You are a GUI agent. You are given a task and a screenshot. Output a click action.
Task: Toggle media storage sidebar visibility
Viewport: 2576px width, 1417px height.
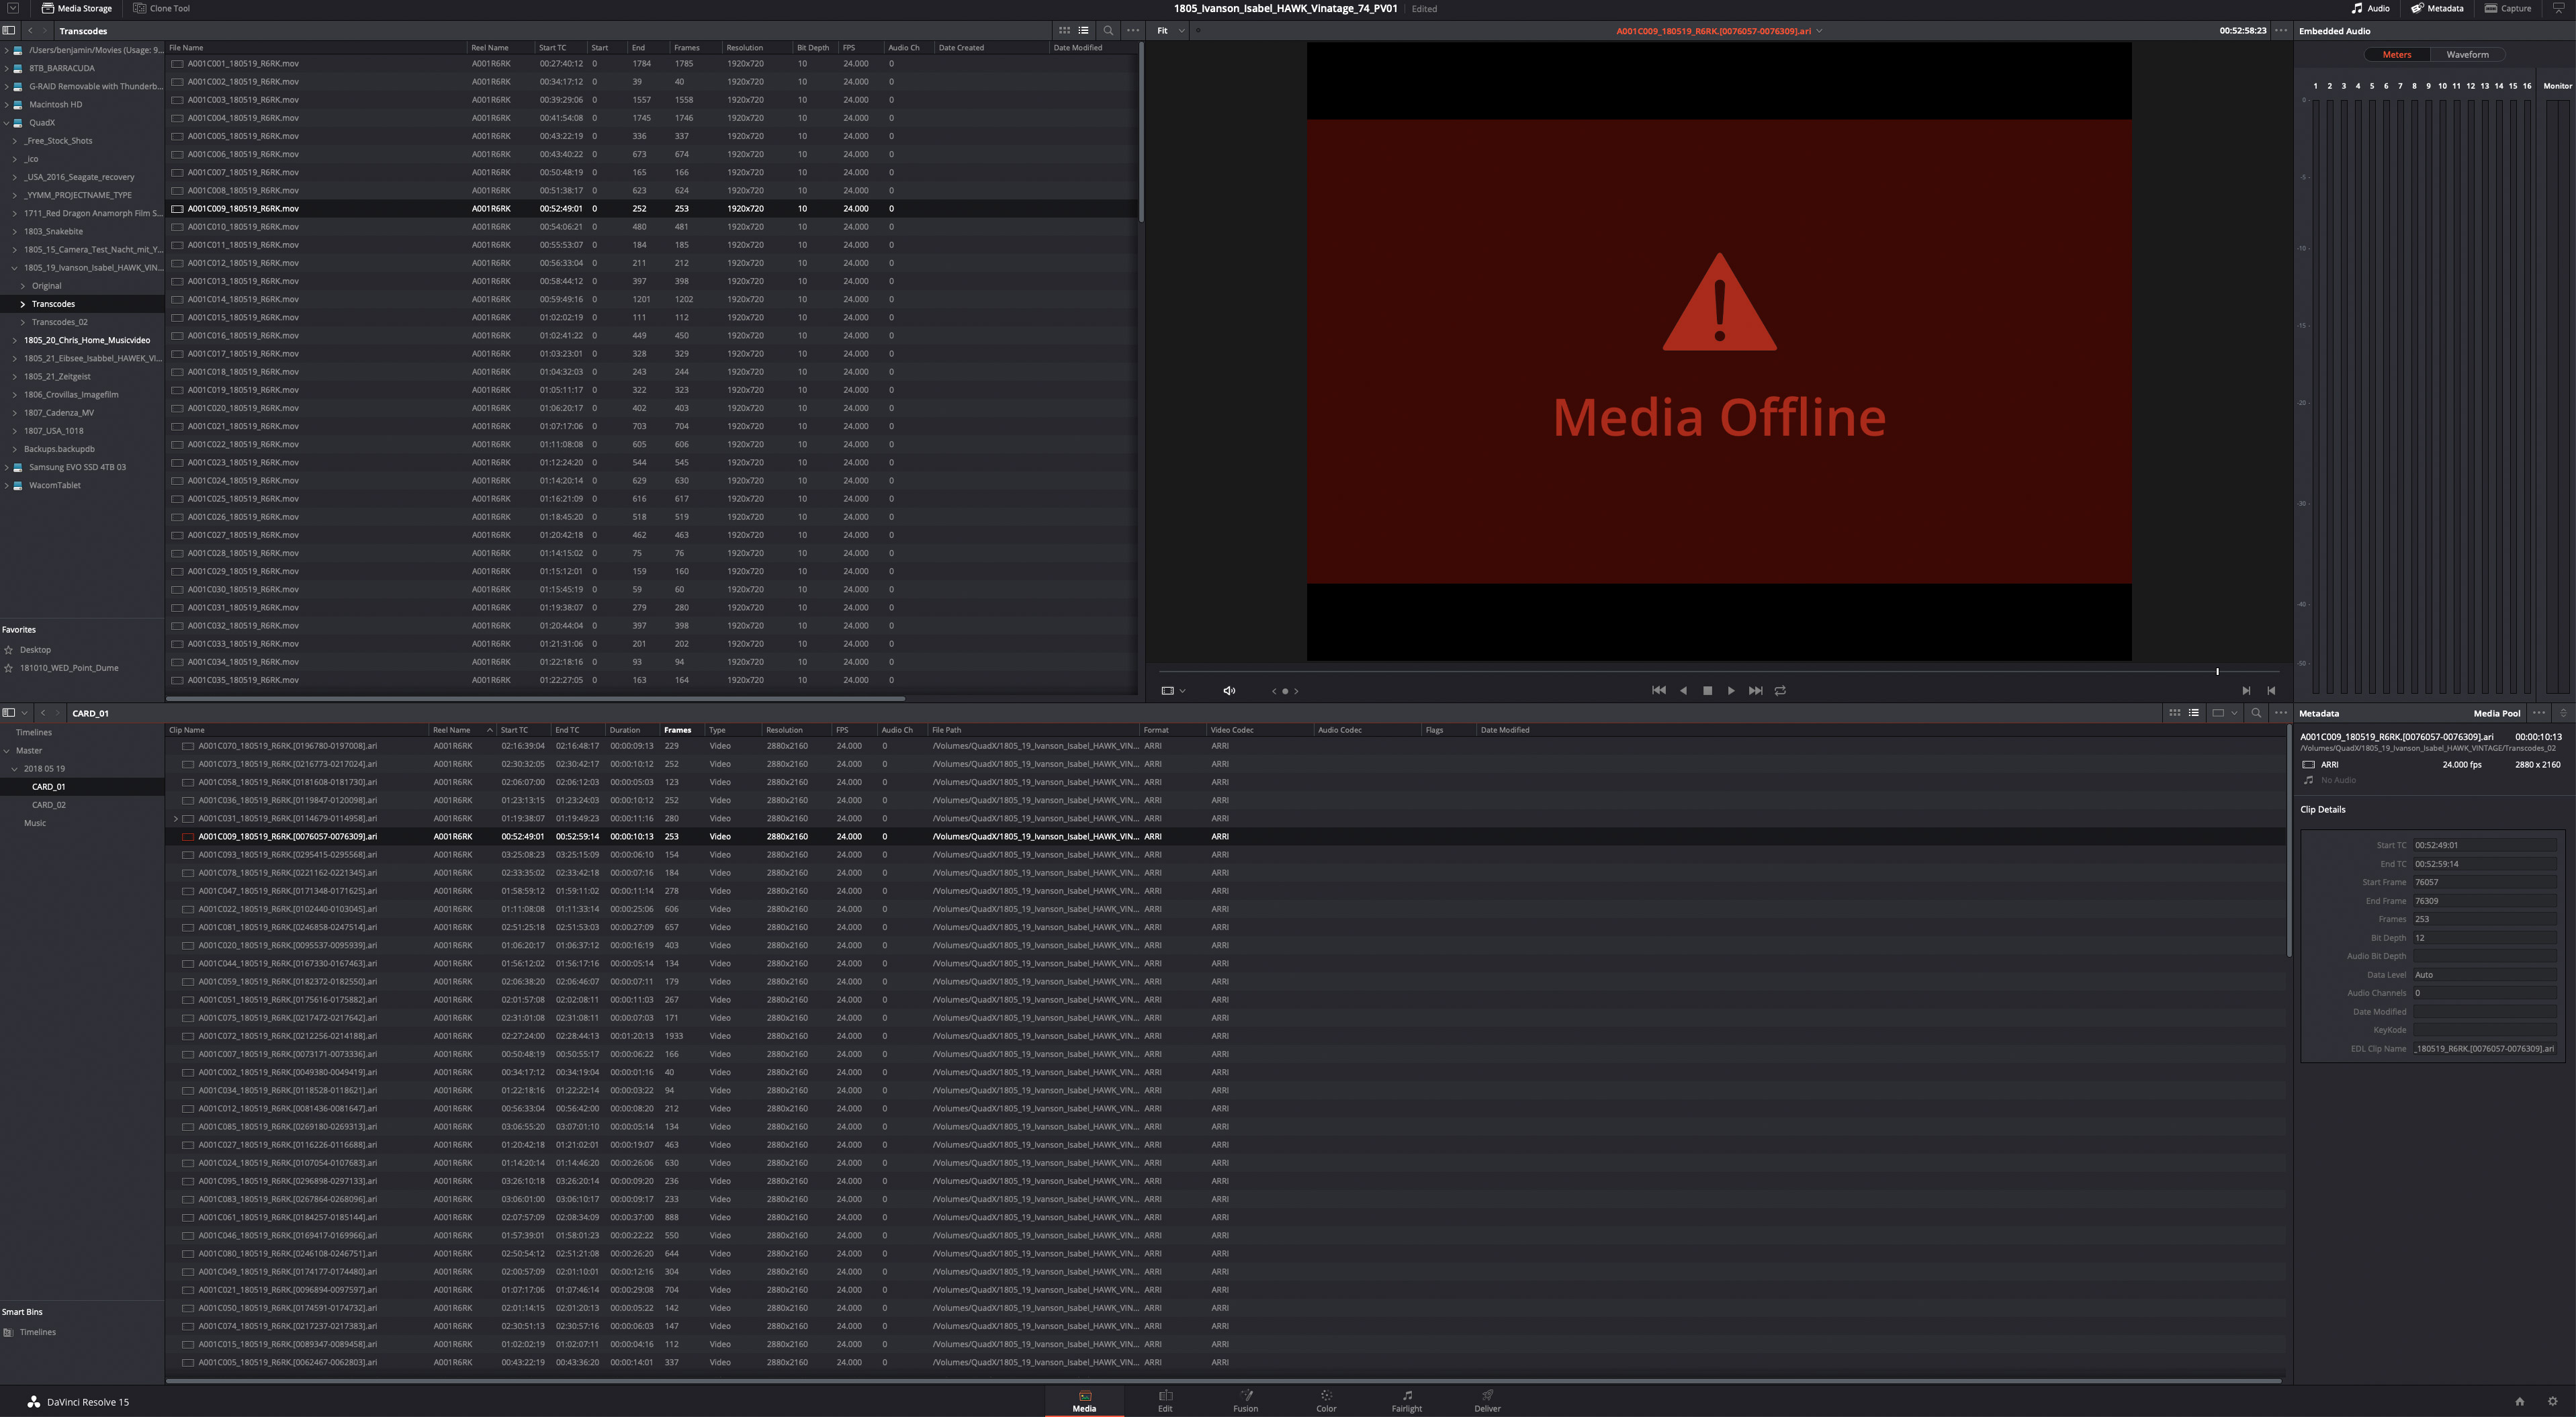(x=9, y=31)
